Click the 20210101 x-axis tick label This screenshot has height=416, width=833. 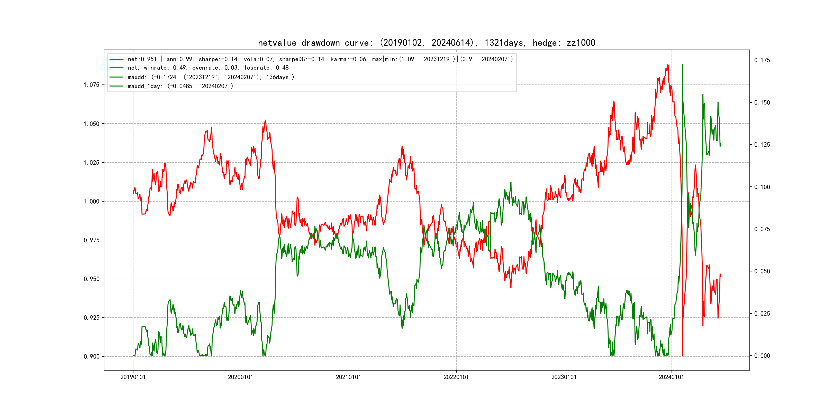pyautogui.click(x=348, y=377)
